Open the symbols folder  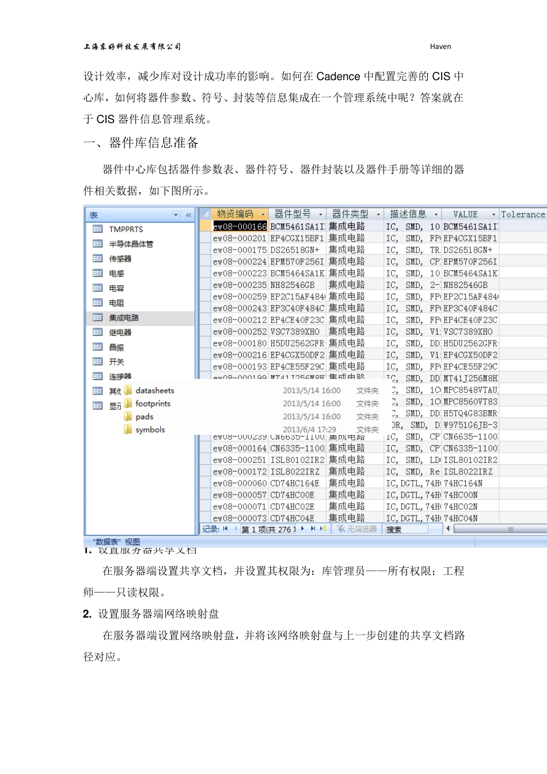pyautogui.click(x=150, y=430)
